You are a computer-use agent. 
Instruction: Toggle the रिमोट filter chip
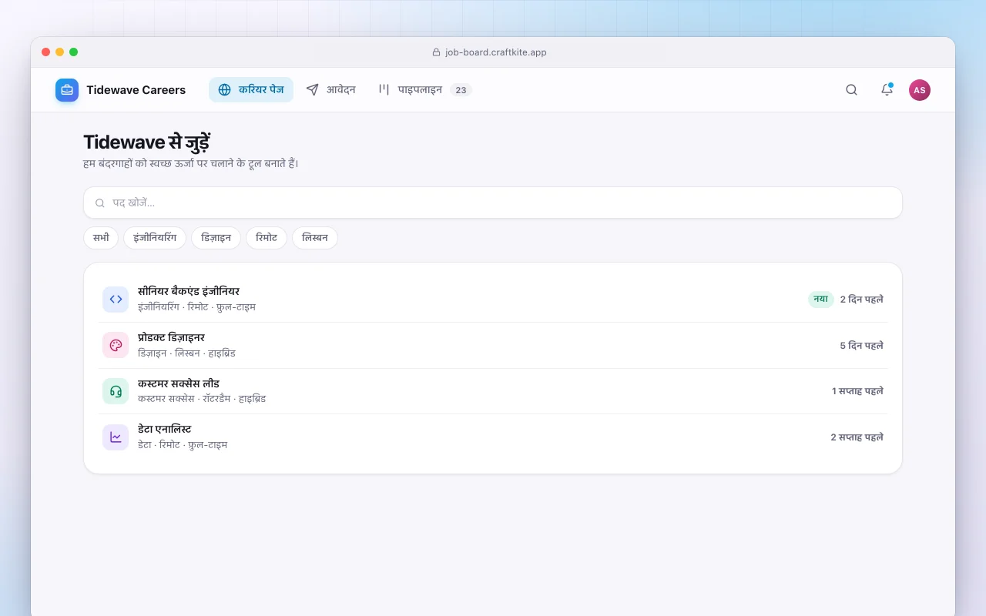coord(267,238)
